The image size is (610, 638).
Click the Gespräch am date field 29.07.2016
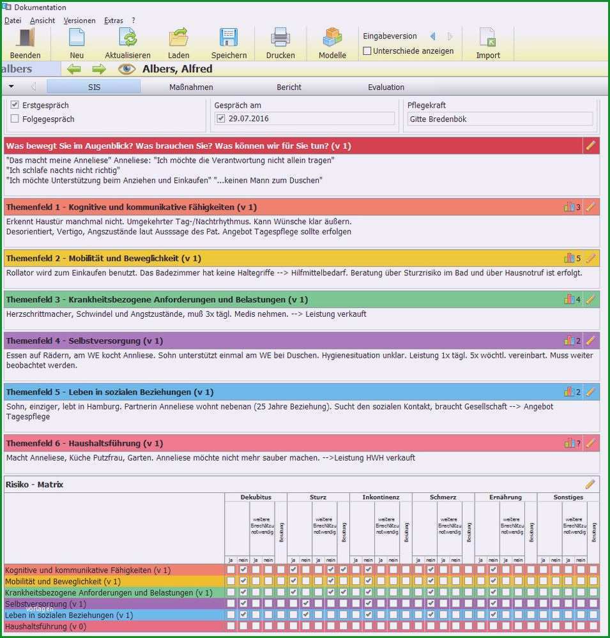pyautogui.click(x=305, y=118)
